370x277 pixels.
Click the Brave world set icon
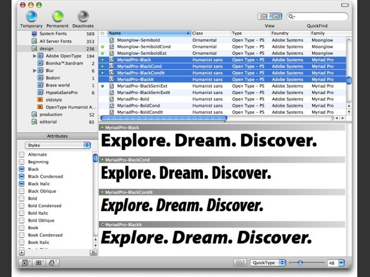[x=40, y=85]
